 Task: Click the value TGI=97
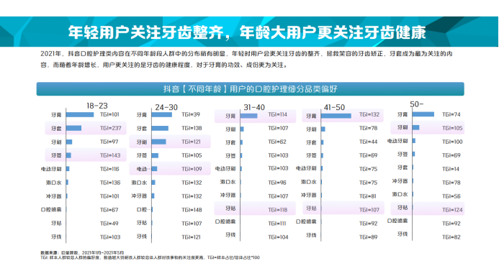click(x=109, y=142)
